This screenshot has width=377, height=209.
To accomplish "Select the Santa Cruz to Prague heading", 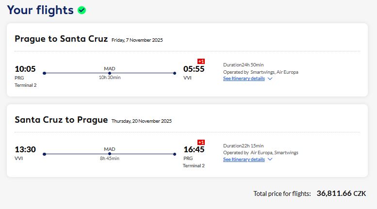I will (x=61, y=119).
